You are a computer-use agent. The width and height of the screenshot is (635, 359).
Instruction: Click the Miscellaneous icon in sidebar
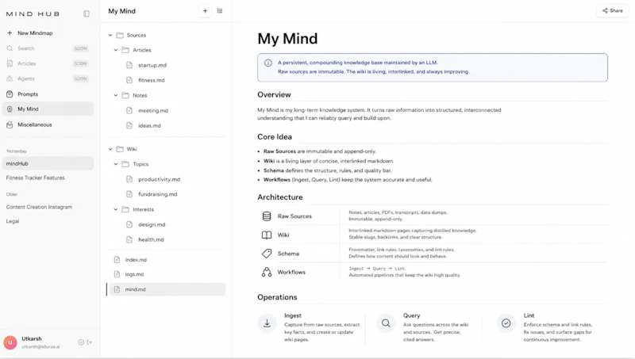10,124
